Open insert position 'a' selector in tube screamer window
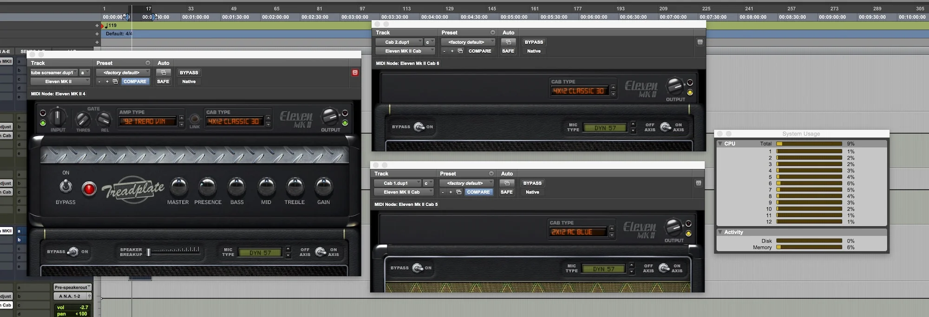 (x=85, y=72)
